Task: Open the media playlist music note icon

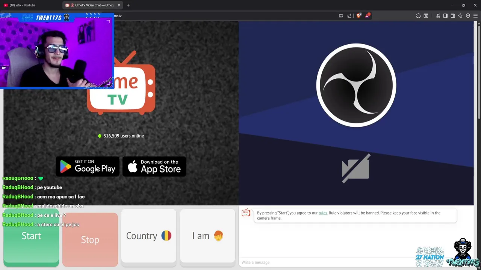Action: [438, 16]
